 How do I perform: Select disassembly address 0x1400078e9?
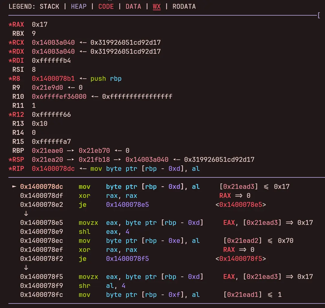click(x=41, y=232)
